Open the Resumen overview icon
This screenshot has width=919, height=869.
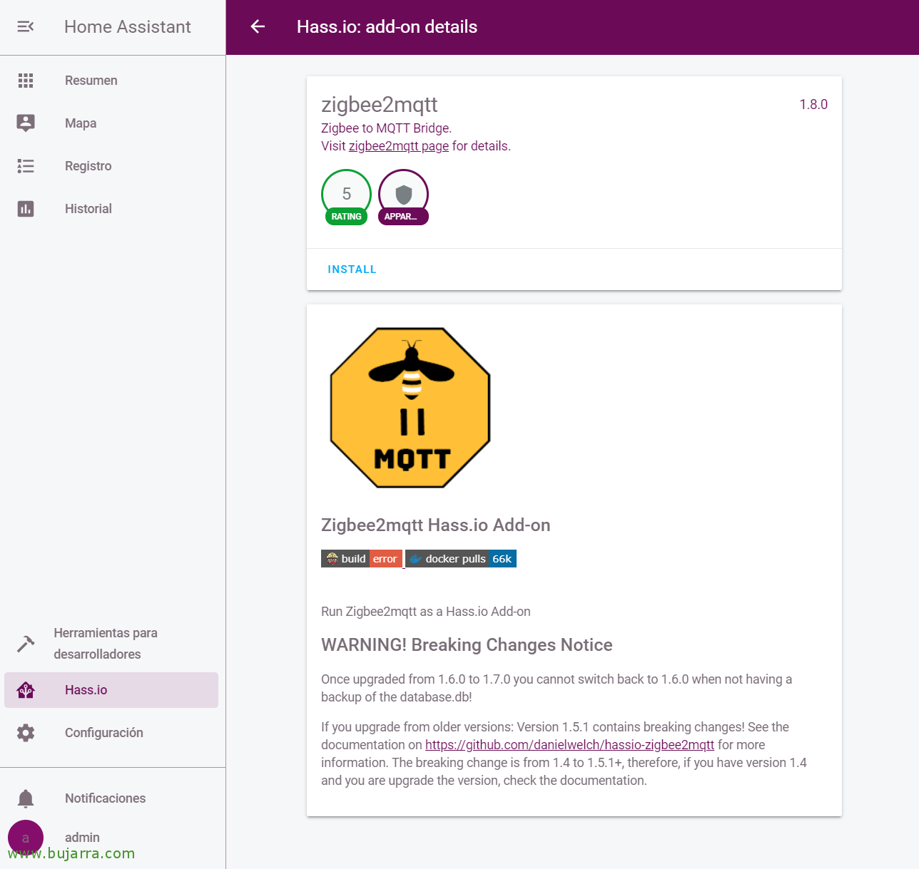(26, 81)
